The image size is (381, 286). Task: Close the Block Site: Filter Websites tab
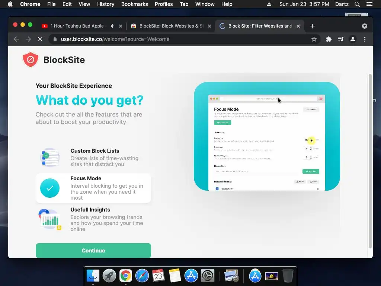click(x=298, y=26)
